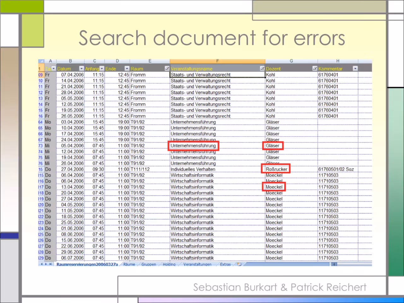Click the next-sheet navigation arrow at bottom left
Screen dimensions: 404x303
coord(46,264)
